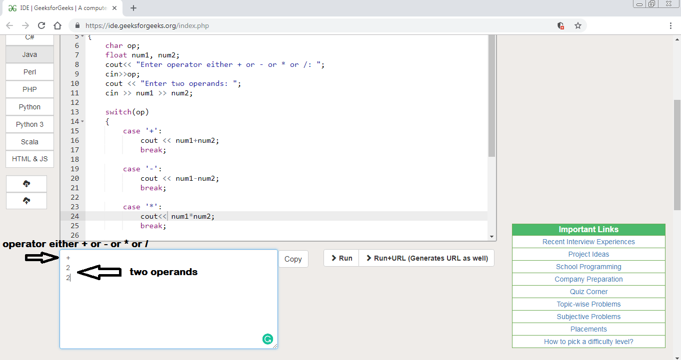This screenshot has height=360, width=681.
Task: Go to browser home page icon
Action: [x=57, y=25]
